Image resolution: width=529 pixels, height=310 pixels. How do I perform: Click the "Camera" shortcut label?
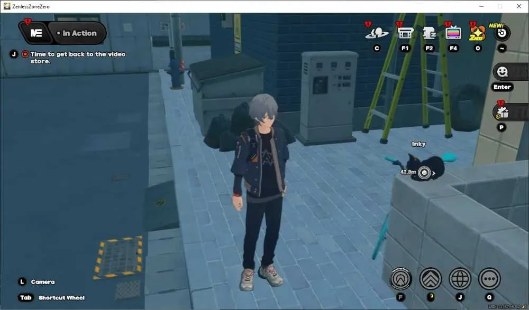click(x=43, y=282)
